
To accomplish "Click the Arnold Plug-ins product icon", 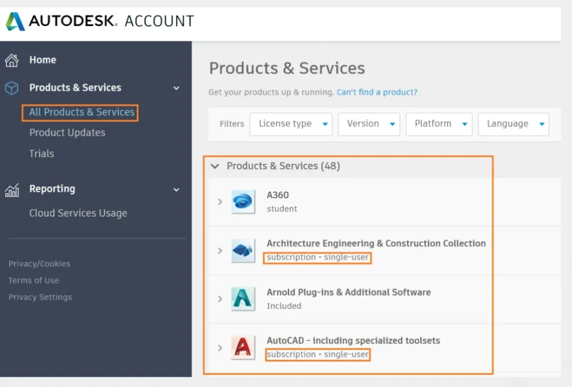I will pyautogui.click(x=243, y=299).
